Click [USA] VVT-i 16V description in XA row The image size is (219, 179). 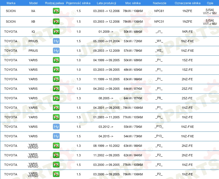[210, 11]
